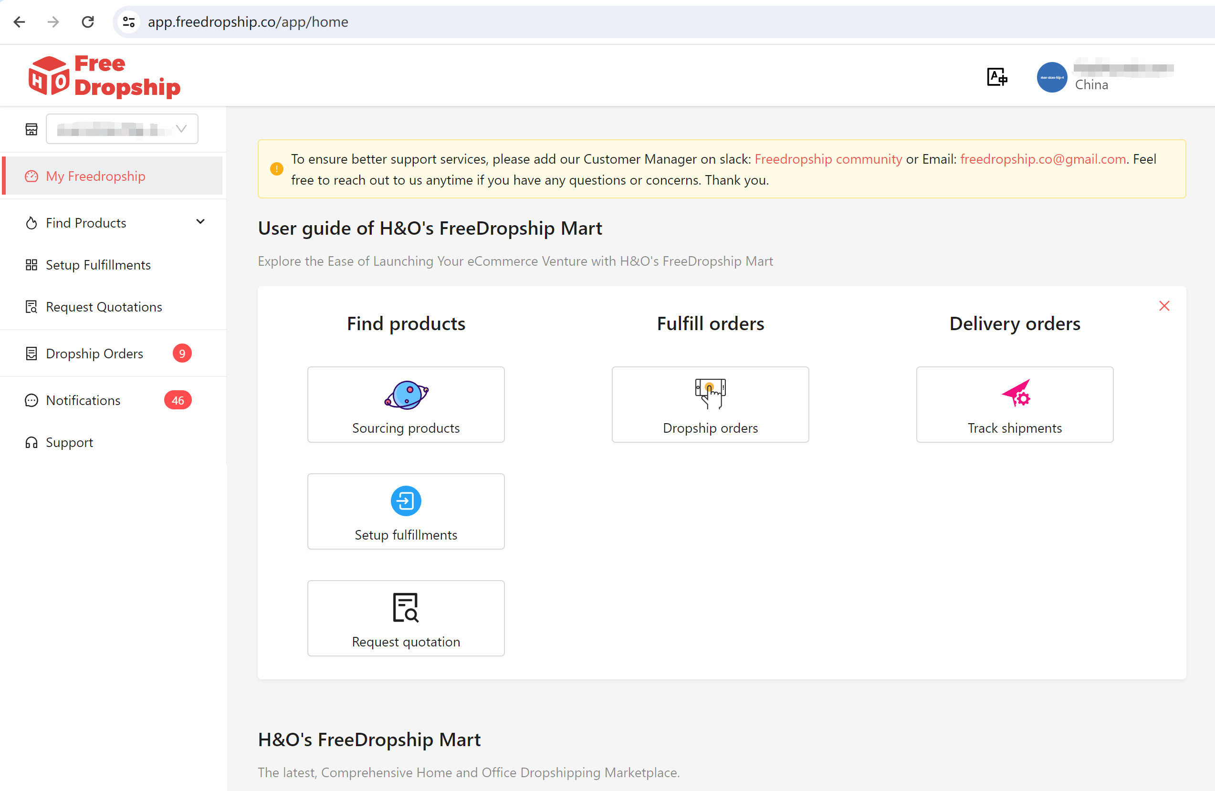1215x791 pixels.
Task: Click the store icon beside shop selector
Action: click(31, 129)
